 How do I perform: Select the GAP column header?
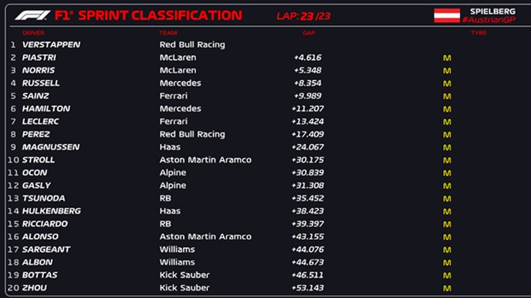309,33
